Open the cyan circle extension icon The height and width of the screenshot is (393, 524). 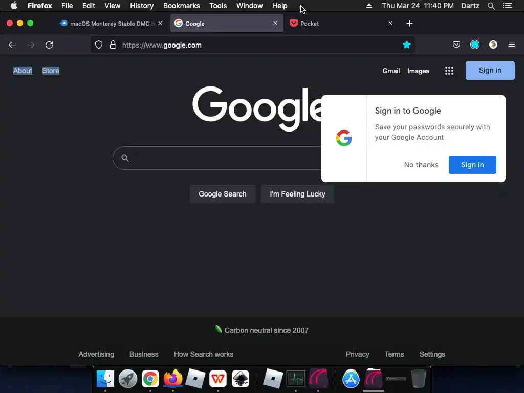[x=474, y=45]
